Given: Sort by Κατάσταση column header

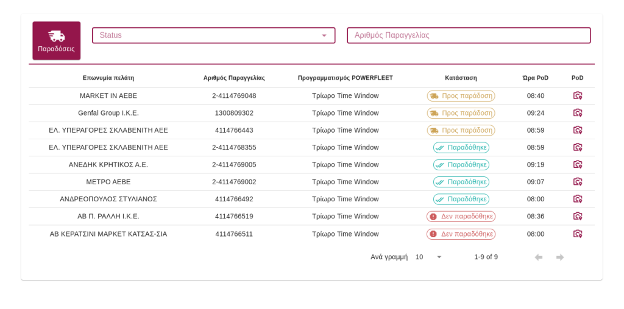Looking at the screenshot, I should pos(461,78).
